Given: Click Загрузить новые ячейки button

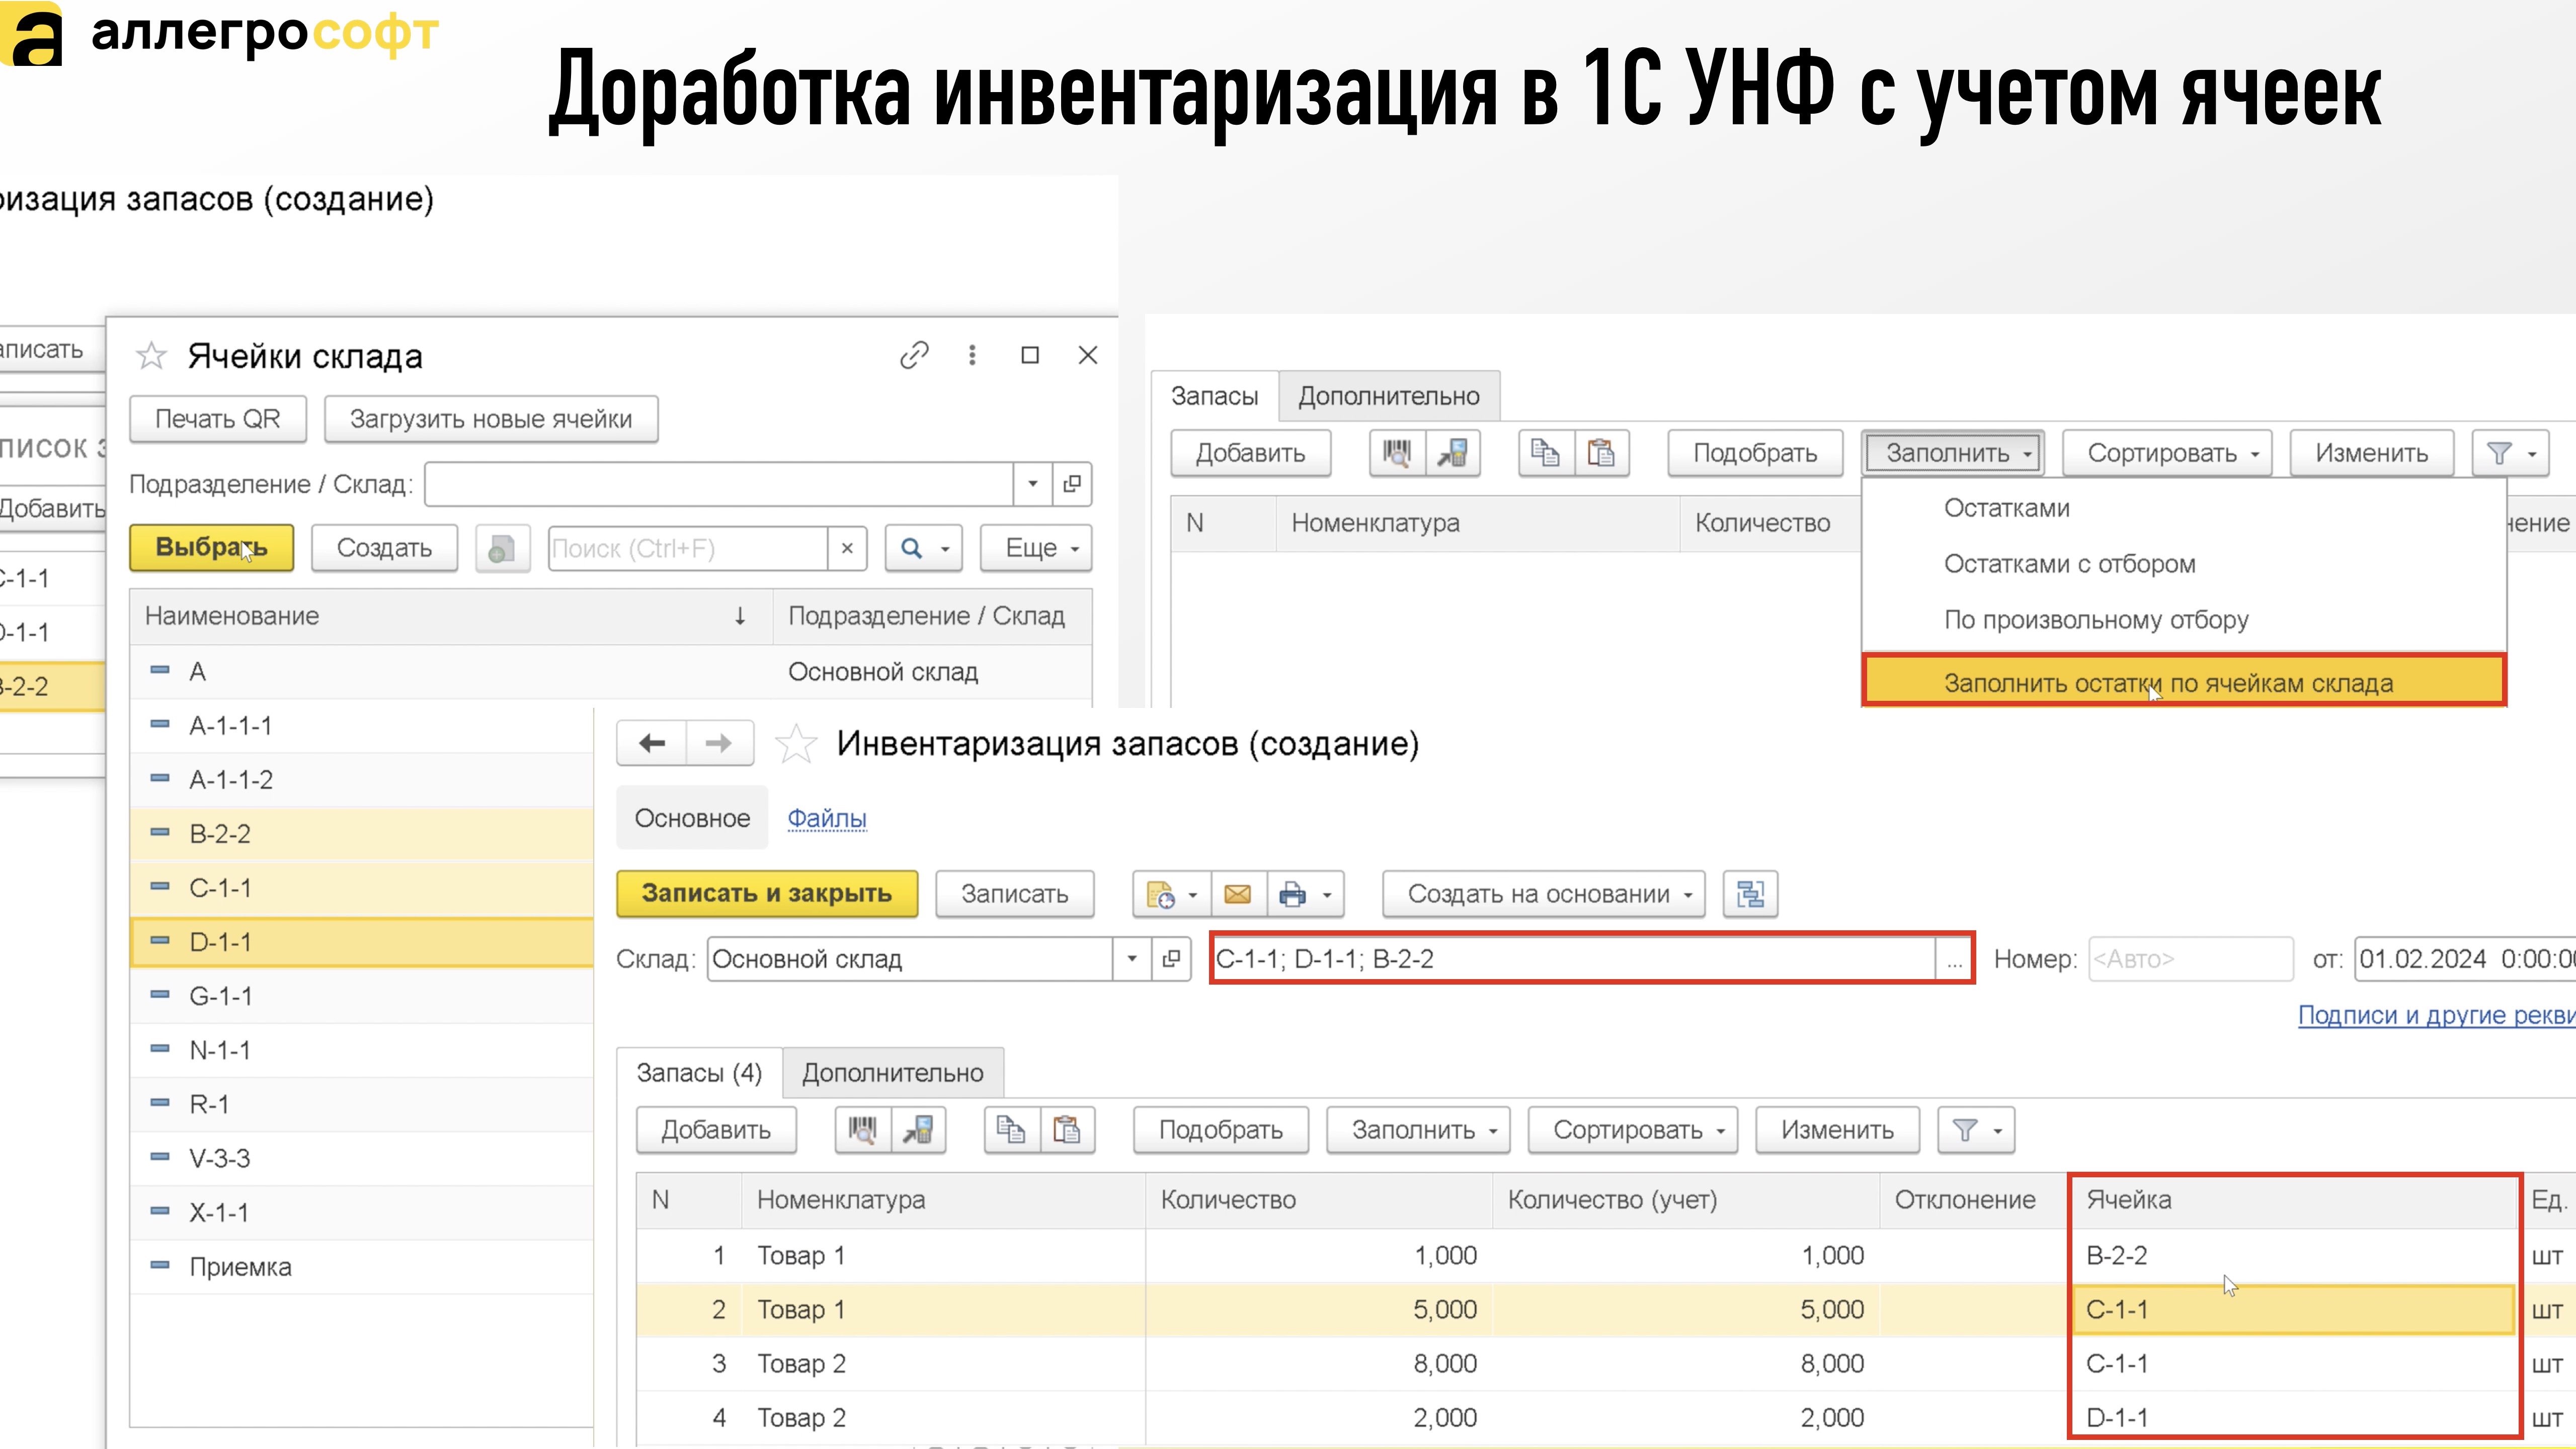Looking at the screenshot, I should [x=490, y=419].
